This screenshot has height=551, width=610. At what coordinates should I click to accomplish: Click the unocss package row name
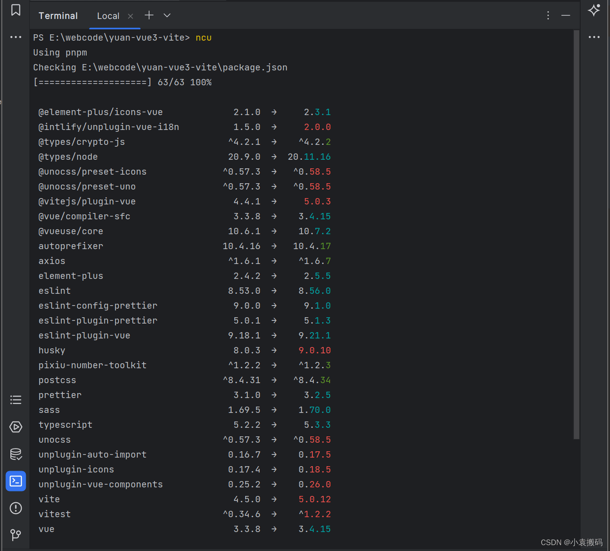55,440
